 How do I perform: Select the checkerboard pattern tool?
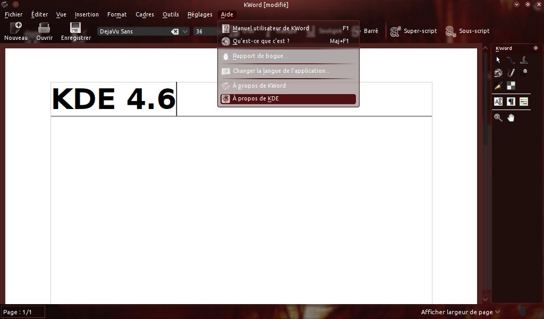tap(511, 86)
